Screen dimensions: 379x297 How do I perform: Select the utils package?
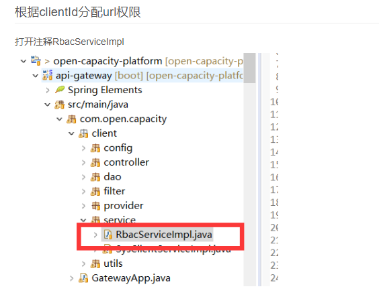113,263
